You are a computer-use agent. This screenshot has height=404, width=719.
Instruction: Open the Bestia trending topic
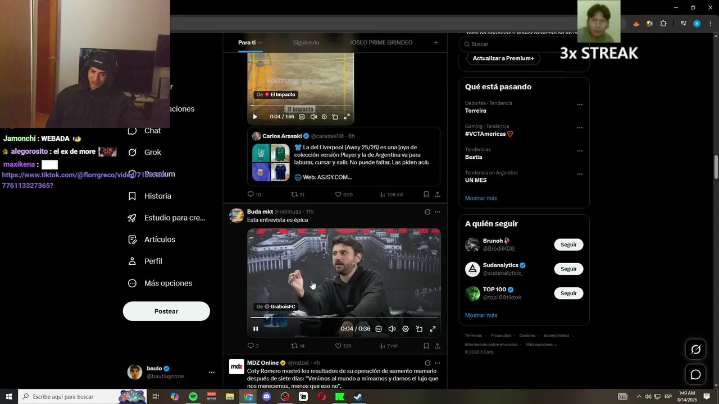tap(474, 157)
